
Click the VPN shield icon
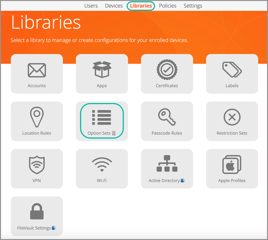click(37, 165)
